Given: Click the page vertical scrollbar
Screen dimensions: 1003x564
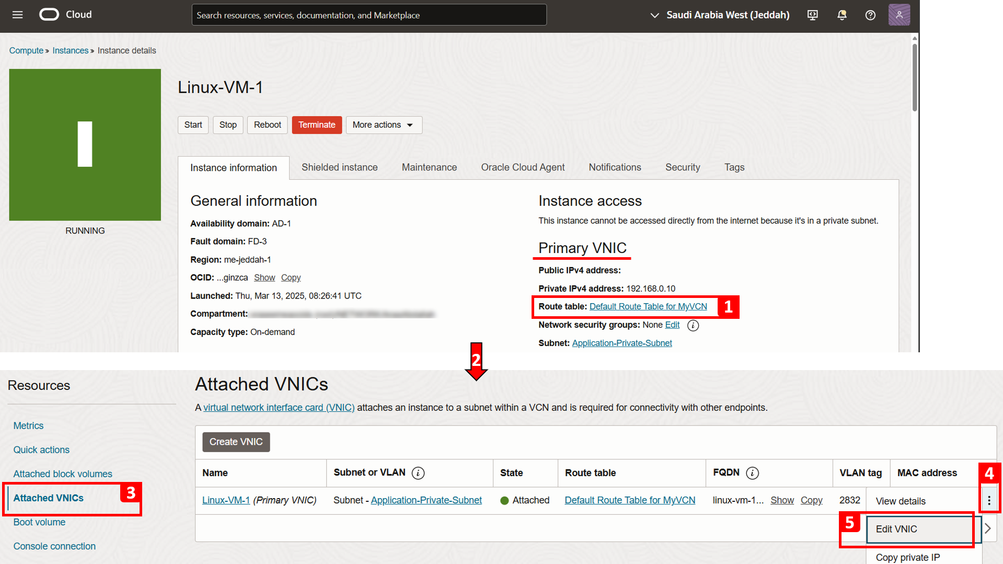Looking at the screenshot, I should pyautogui.click(x=914, y=78).
